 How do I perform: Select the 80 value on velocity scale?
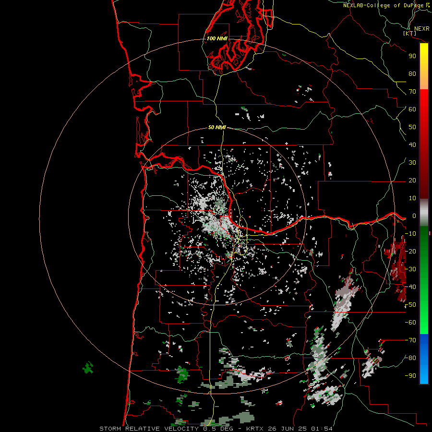(x=412, y=74)
